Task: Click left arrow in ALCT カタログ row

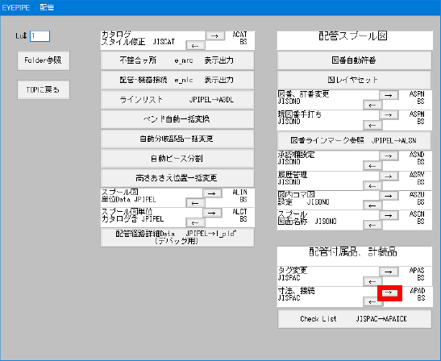Action: tap(195, 223)
